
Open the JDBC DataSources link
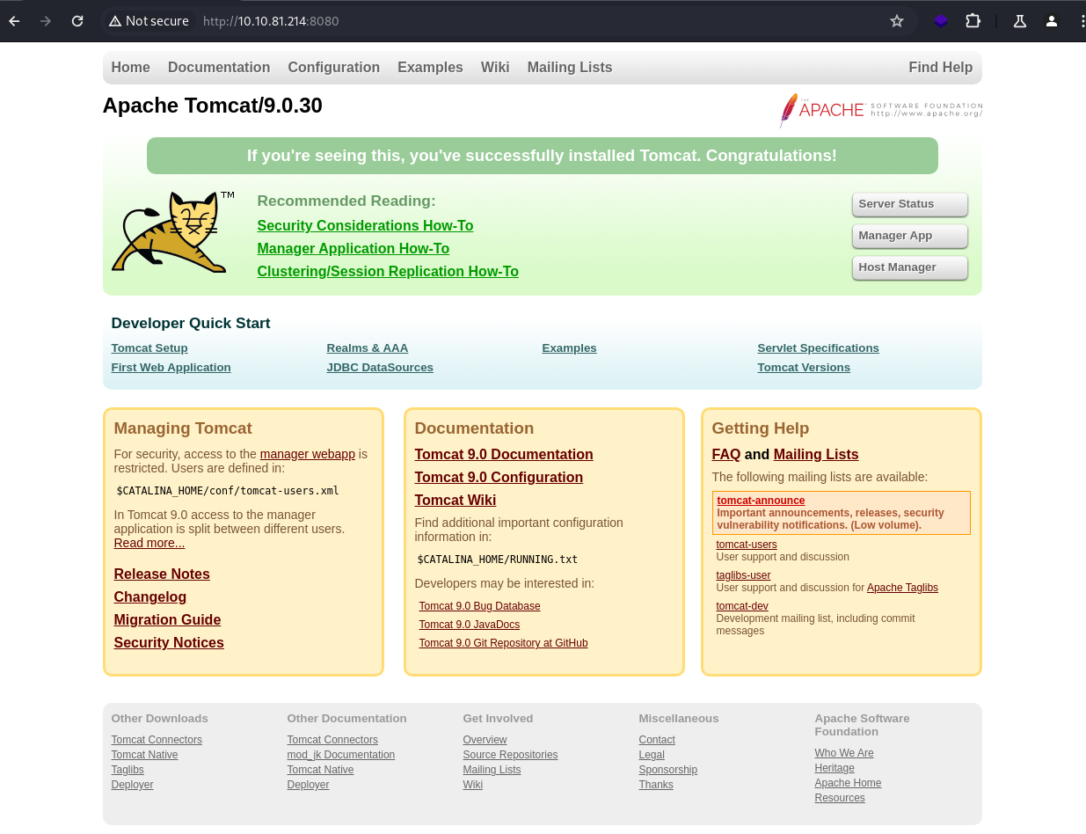[380, 368]
